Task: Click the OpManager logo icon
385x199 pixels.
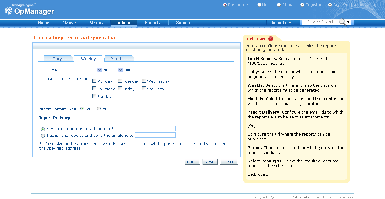Action: click(9, 11)
